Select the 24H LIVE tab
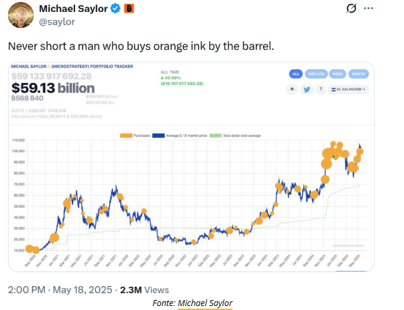The image size is (404, 310). (x=316, y=74)
